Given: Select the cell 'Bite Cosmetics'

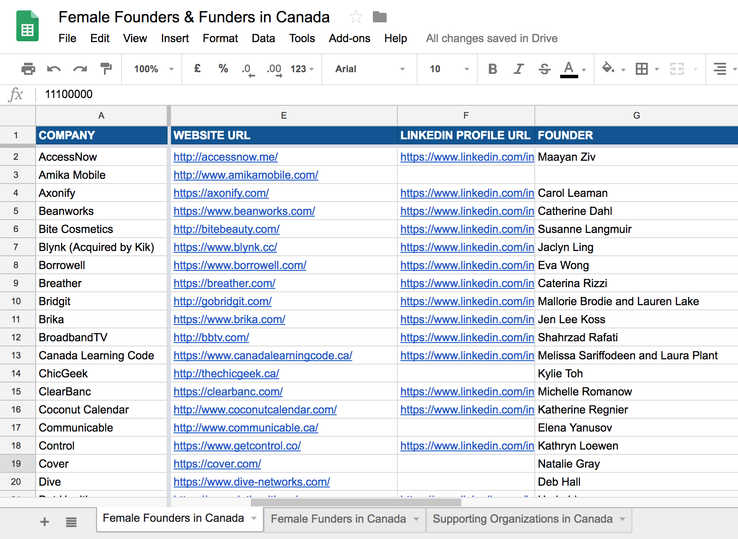Looking at the screenshot, I should coord(101,229).
